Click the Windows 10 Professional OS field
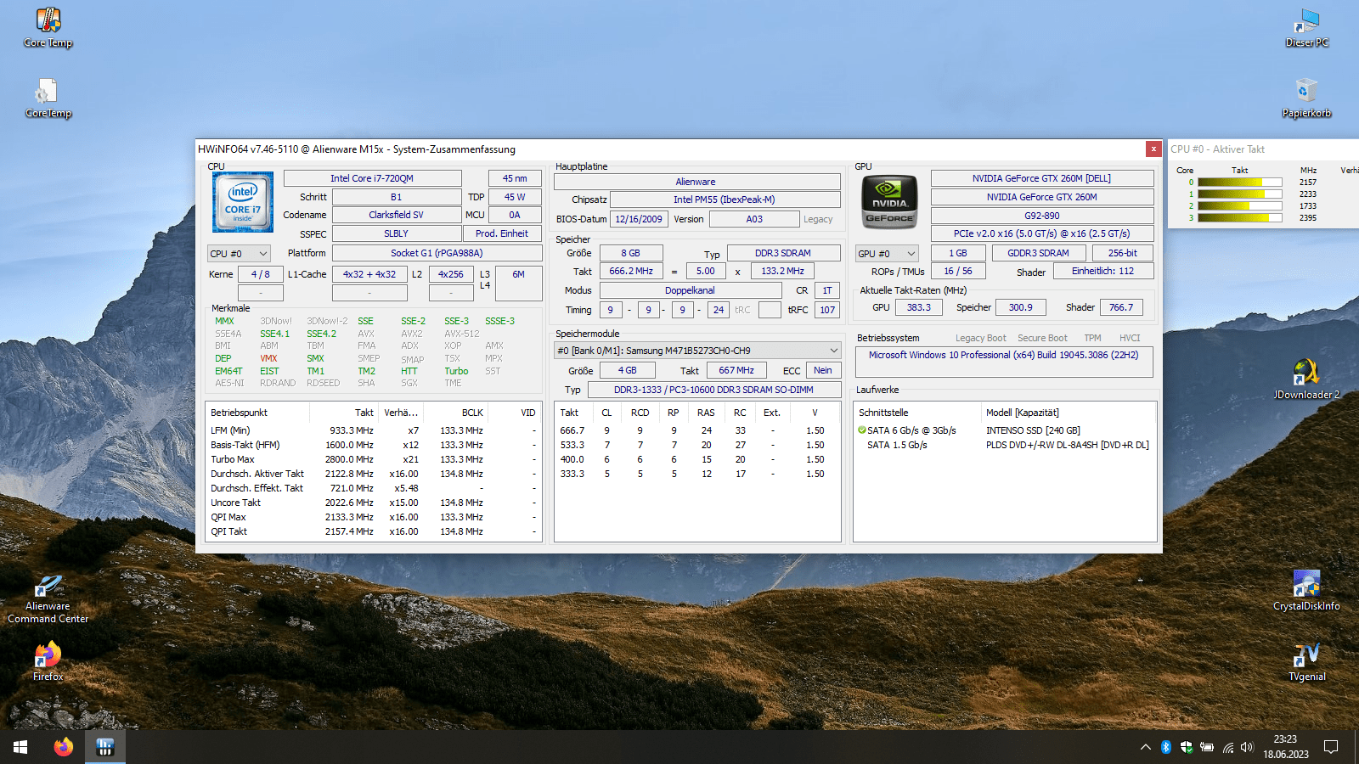Image resolution: width=1359 pixels, height=764 pixels. tap(1004, 362)
